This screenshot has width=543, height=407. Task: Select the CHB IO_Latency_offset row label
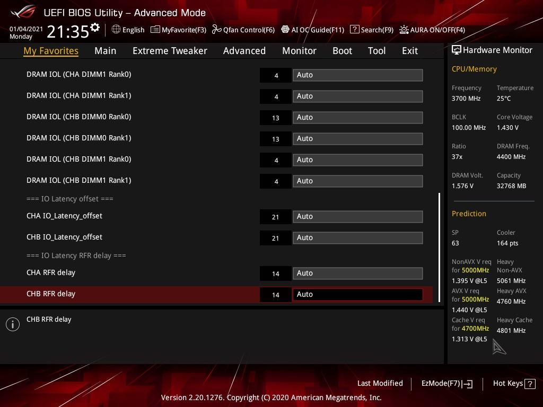[64, 237]
